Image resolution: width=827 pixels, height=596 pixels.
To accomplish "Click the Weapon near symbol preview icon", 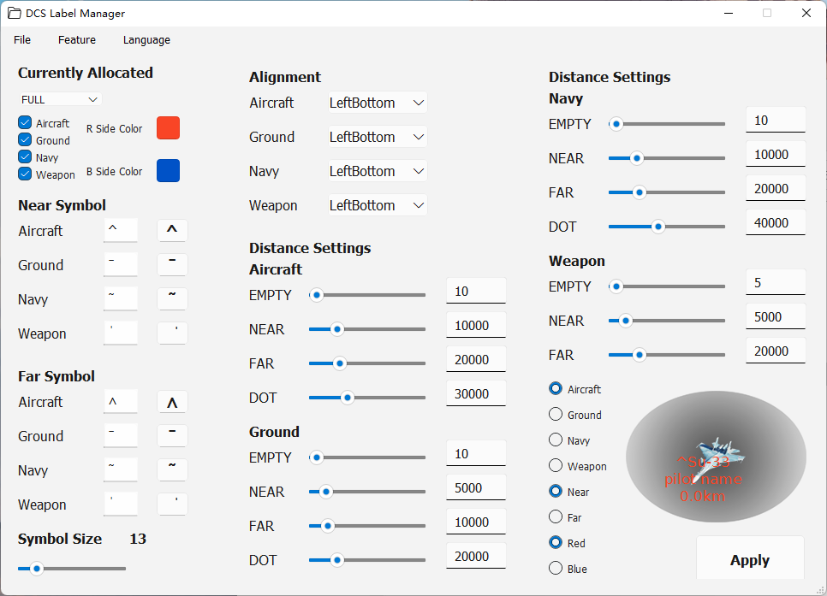I will click(x=170, y=333).
